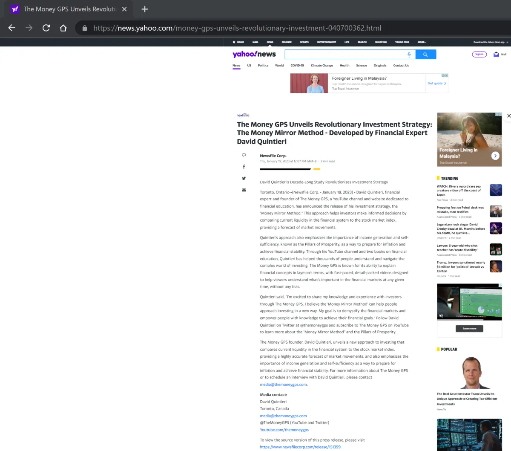Open Yahoo Plus in top bar
Image resolution: width=511 pixels, height=451 pixels.
pos(402,42)
